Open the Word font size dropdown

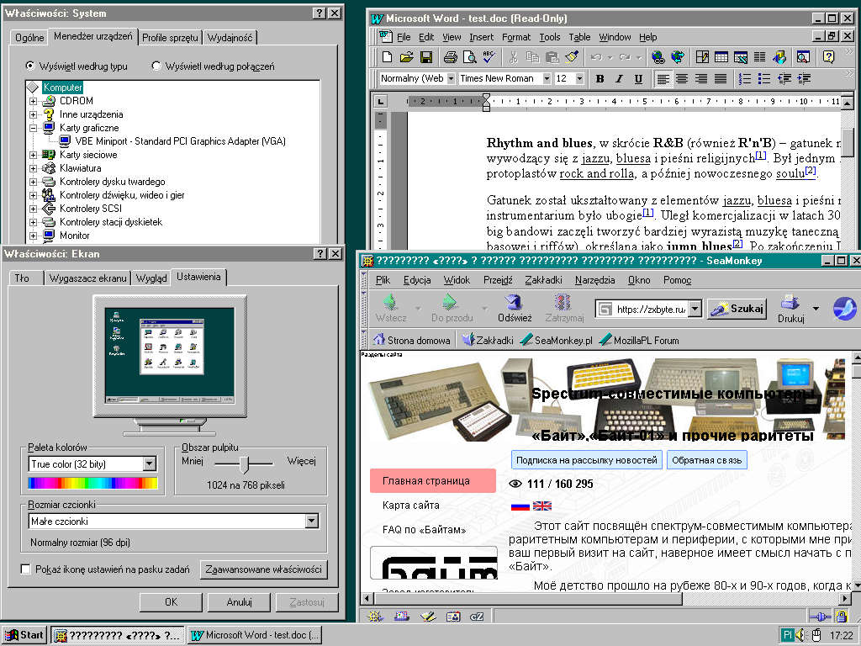(579, 78)
